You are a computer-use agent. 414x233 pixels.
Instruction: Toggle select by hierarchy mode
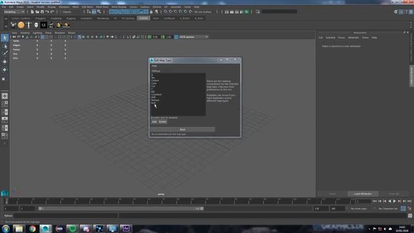89,12
